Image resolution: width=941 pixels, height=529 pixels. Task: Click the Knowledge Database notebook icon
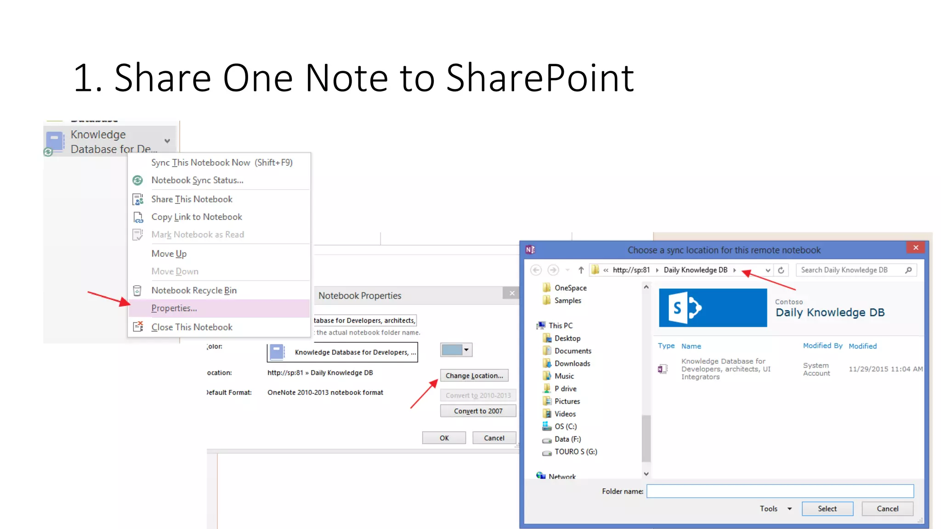point(55,141)
